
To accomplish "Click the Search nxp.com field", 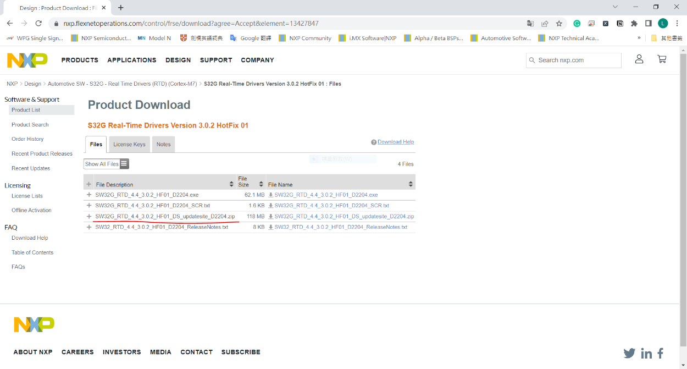I will click(x=574, y=60).
